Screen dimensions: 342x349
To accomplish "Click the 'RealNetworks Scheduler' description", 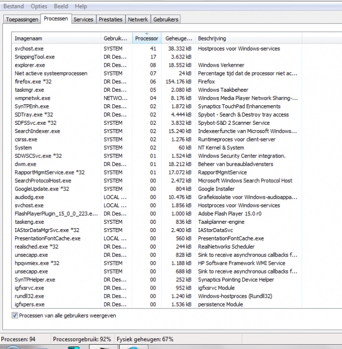I will [x=226, y=247].
